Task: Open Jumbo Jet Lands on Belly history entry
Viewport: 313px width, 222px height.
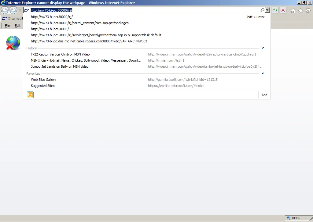Action: point(147,66)
